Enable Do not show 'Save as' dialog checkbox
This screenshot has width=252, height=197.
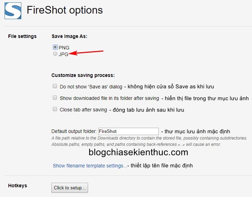55,86
